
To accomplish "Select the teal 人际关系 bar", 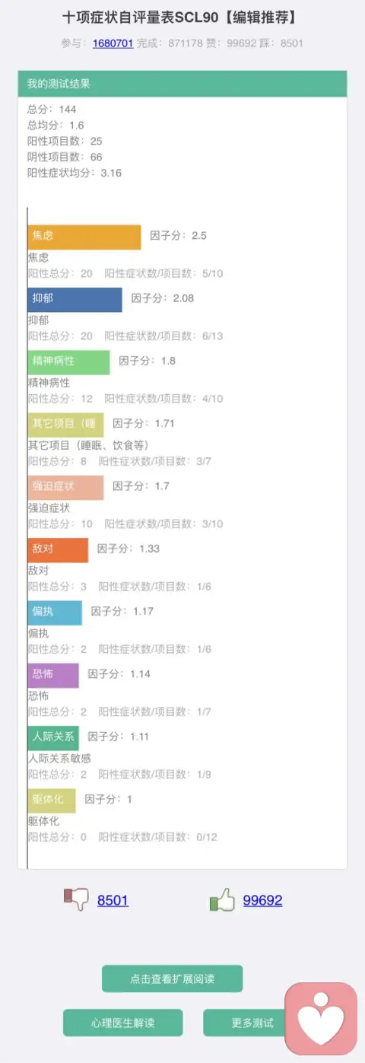I will point(53,737).
